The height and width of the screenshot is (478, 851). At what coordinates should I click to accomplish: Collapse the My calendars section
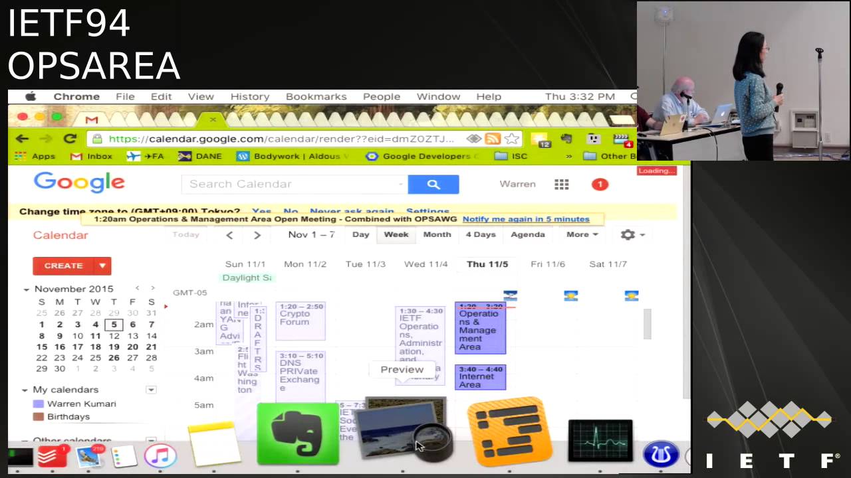coord(25,390)
